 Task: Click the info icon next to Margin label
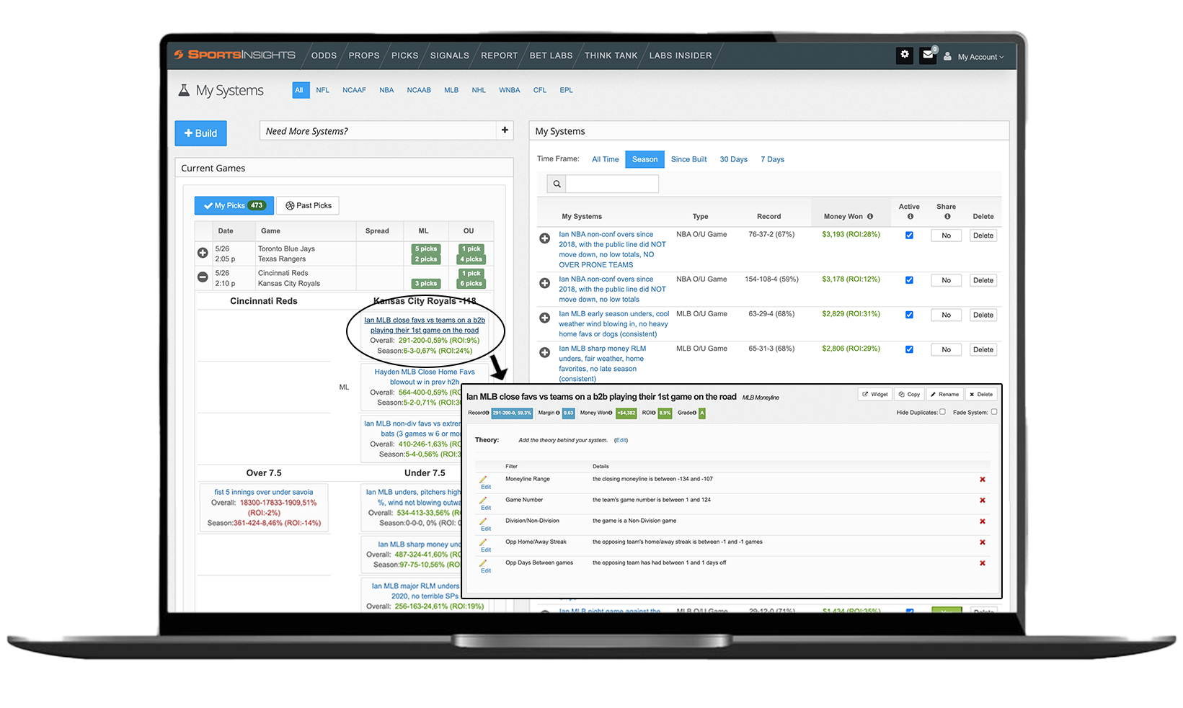558,413
